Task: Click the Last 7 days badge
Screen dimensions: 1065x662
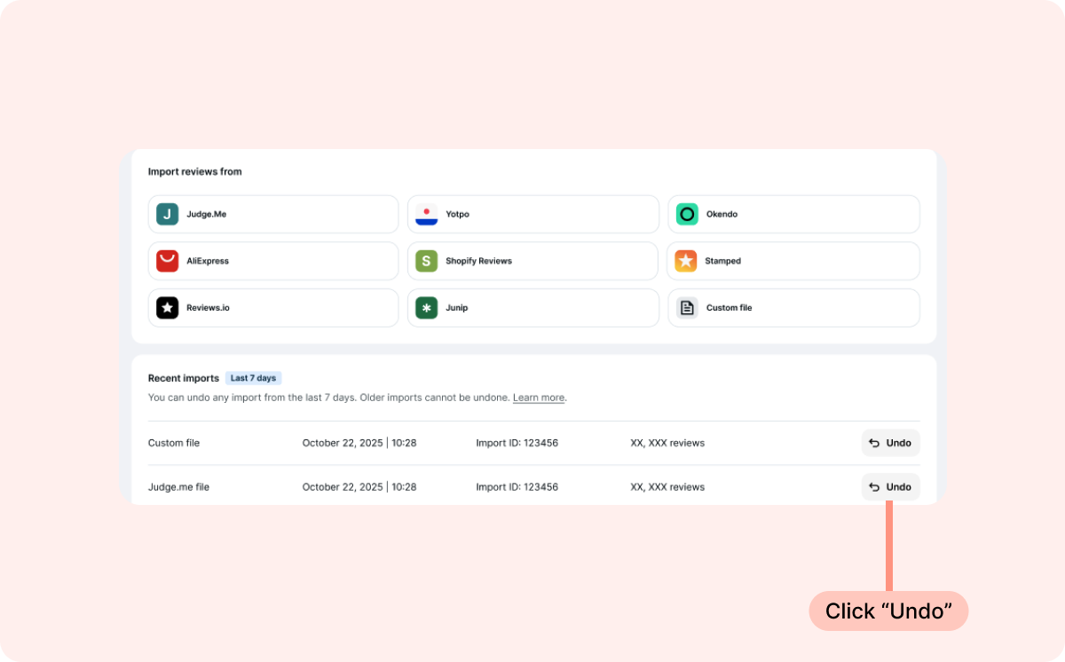Action: point(253,378)
